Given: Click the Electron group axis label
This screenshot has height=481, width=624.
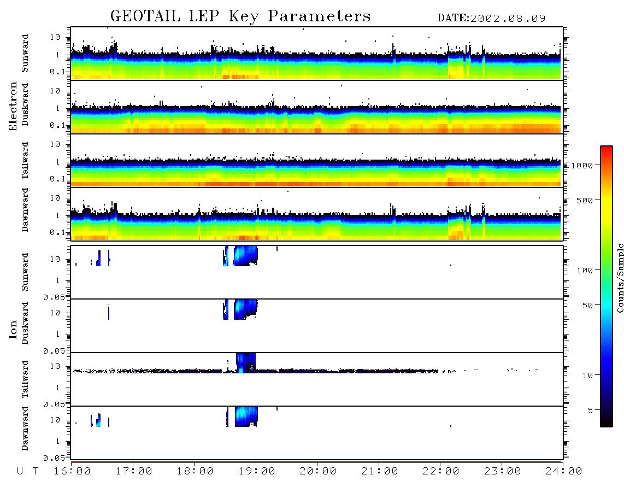Looking at the screenshot, I should point(13,106).
